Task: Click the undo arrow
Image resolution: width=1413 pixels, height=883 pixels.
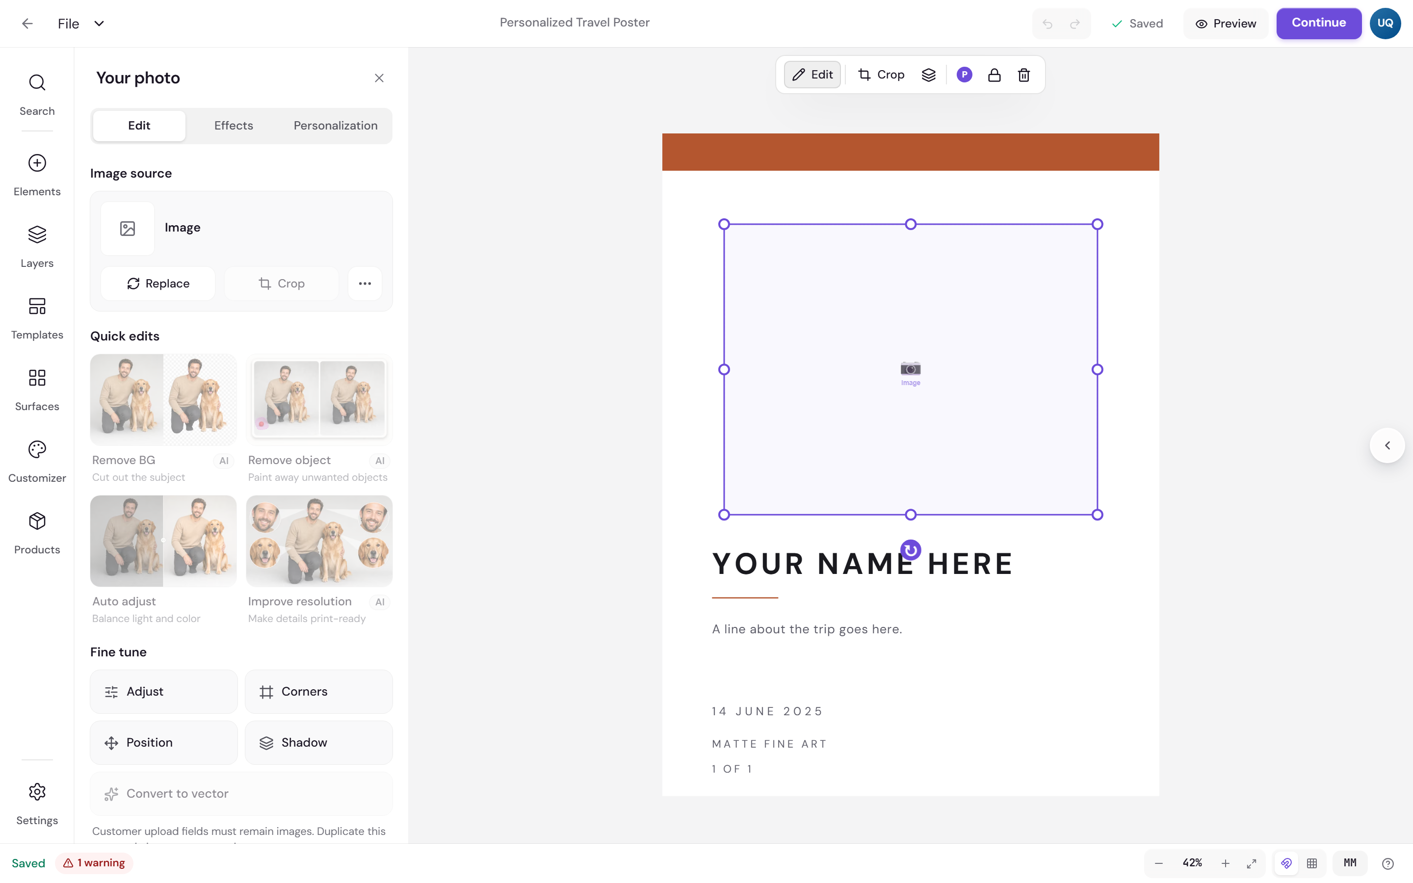Action: pos(1047,24)
